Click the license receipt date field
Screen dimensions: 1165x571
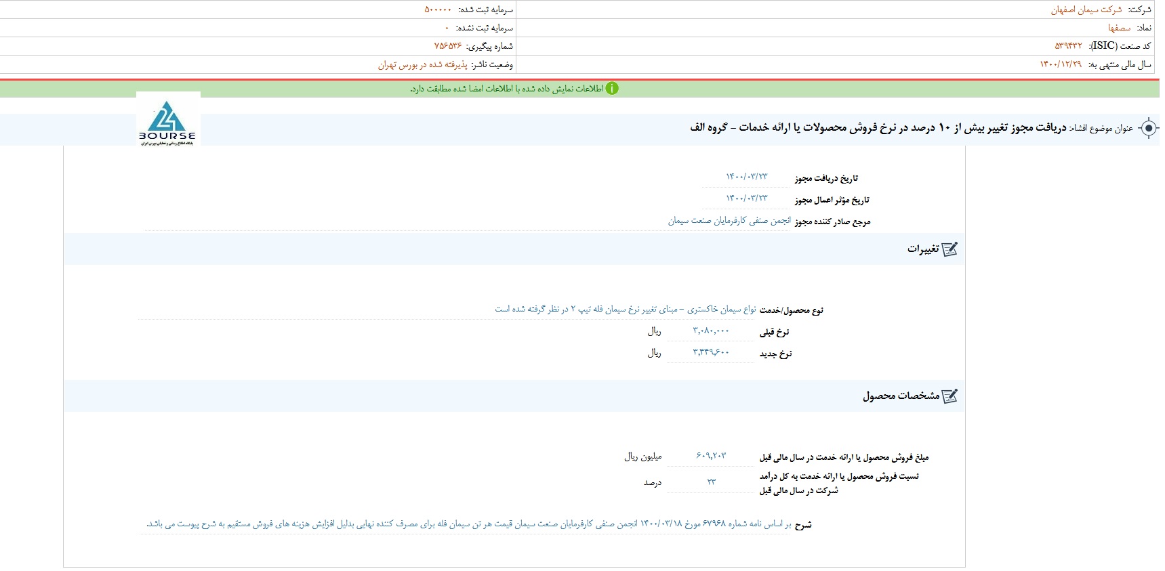(x=746, y=177)
